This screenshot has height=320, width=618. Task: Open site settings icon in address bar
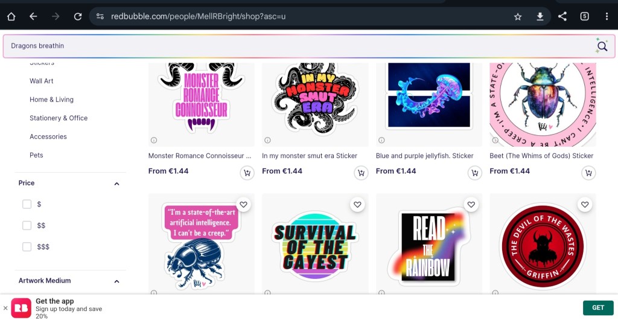(x=100, y=16)
